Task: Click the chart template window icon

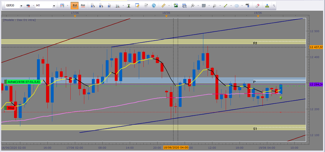Action: click(x=184, y=5)
